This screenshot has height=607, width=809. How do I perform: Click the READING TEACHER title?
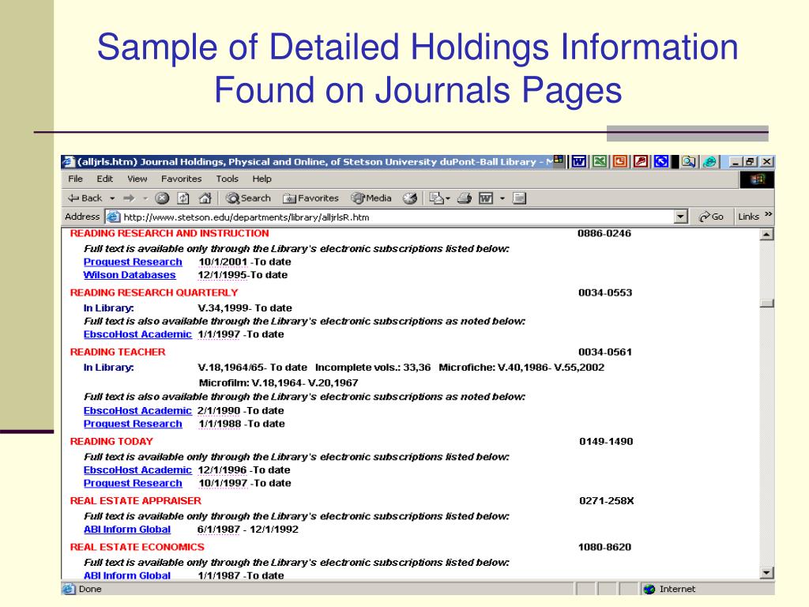coord(118,352)
